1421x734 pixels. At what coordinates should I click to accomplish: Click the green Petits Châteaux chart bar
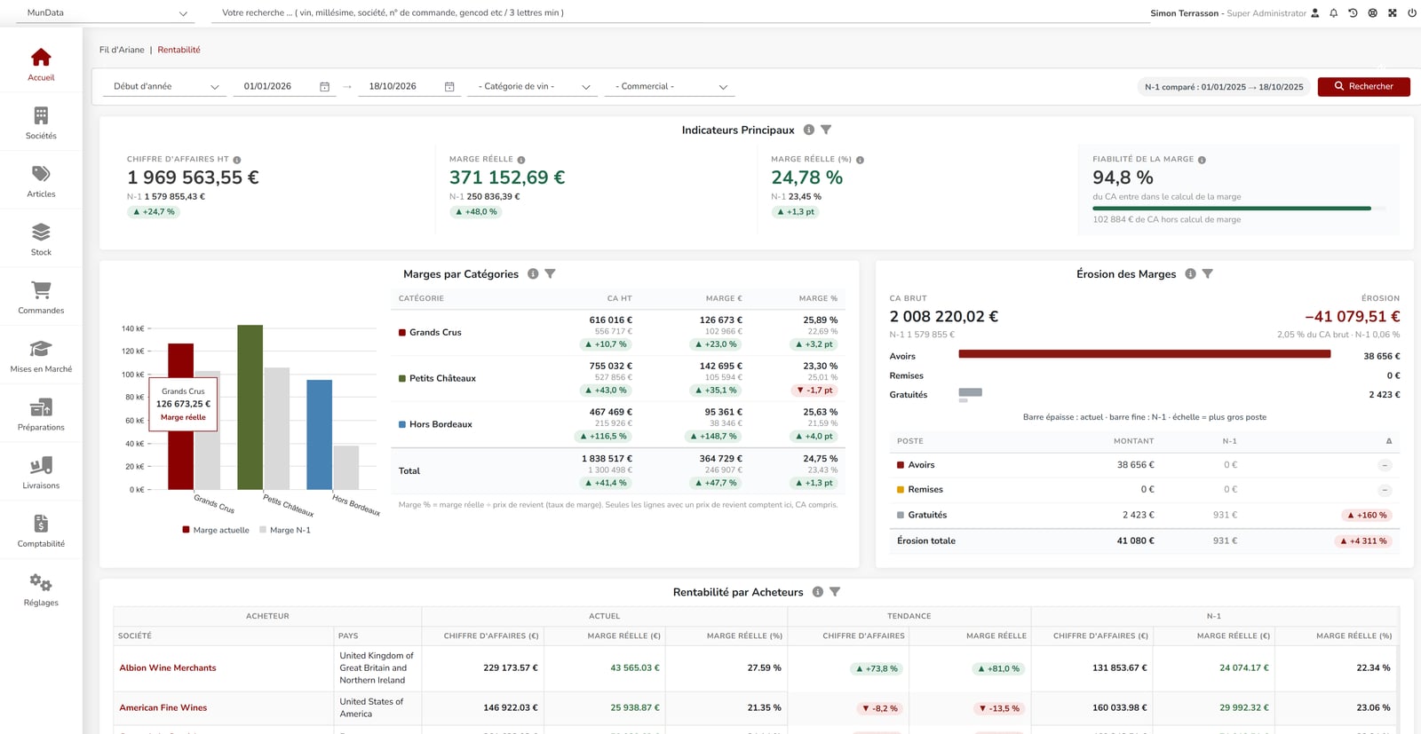250,407
